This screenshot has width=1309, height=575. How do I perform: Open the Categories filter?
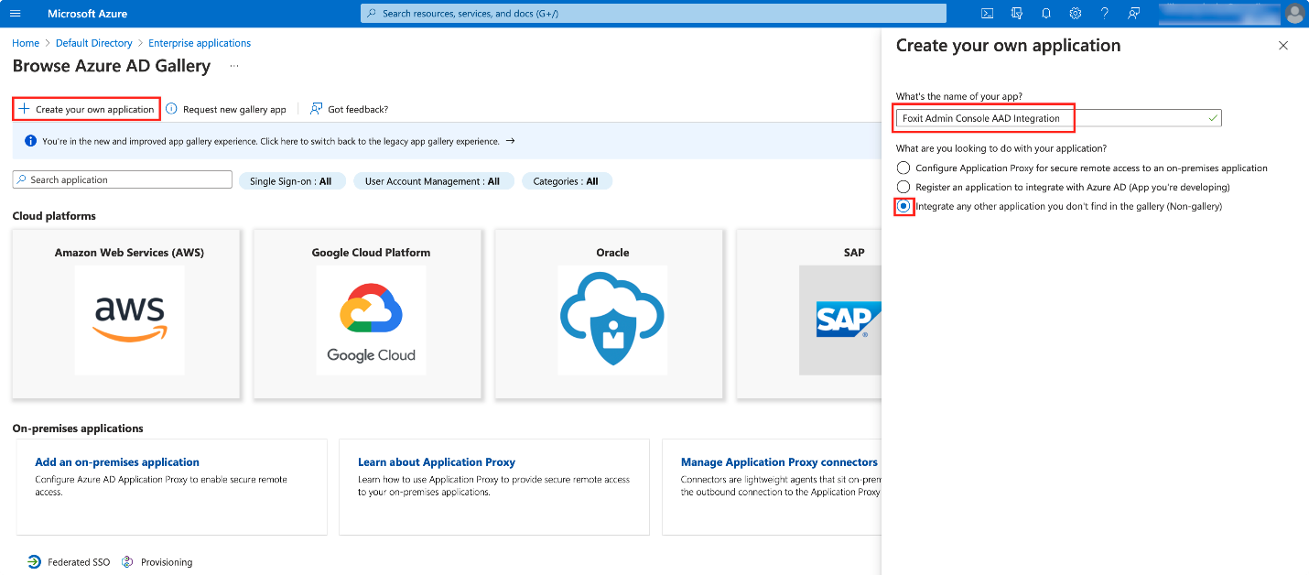(x=567, y=180)
